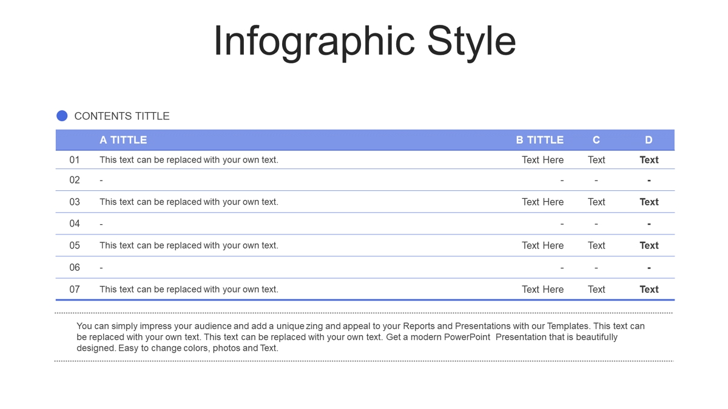The width and height of the screenshot is (728, 409).
Task: Click column C 'Text' in row 07
Action: pos(596,289)
